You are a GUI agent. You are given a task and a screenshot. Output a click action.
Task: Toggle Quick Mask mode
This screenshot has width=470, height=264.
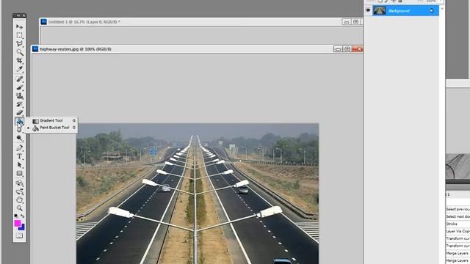[19, 236]
